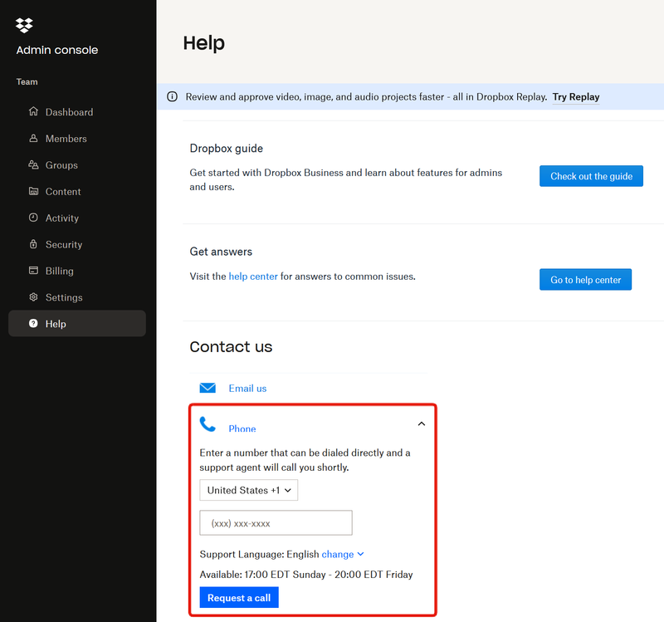Click the phone number input field
The width and height of the screenshot is (664, 622).
(276, 523)
